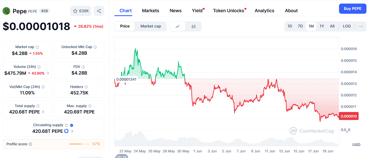Click the 57% profile score value
368x158 pixels.
(x=96, y=144)
